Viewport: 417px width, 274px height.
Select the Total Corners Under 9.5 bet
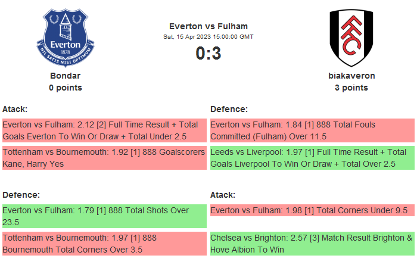pyautogui.click(x=312, y=210)
